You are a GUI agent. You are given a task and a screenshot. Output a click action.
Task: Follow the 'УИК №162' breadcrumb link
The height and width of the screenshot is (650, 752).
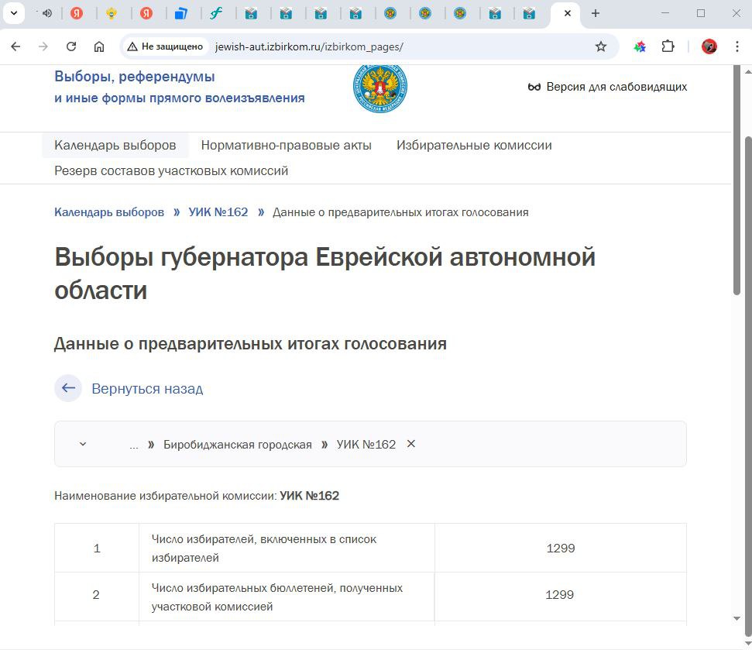point(218,212)
